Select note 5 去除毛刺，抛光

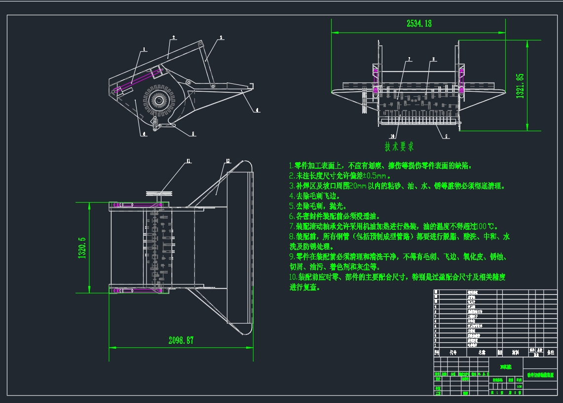click(317, 206)
